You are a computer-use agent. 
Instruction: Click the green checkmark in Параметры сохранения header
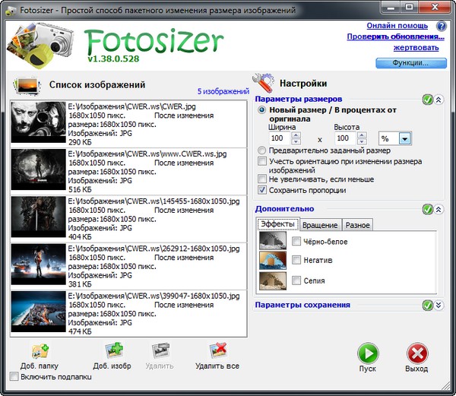click(427, 306)
